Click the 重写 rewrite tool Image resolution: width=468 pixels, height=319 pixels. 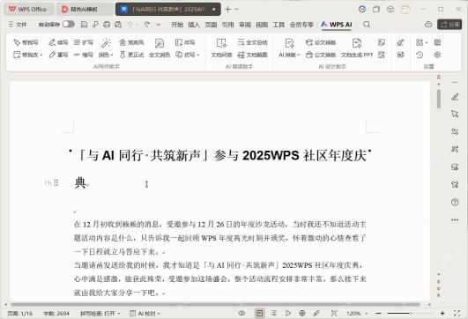[x=58, y=55]
